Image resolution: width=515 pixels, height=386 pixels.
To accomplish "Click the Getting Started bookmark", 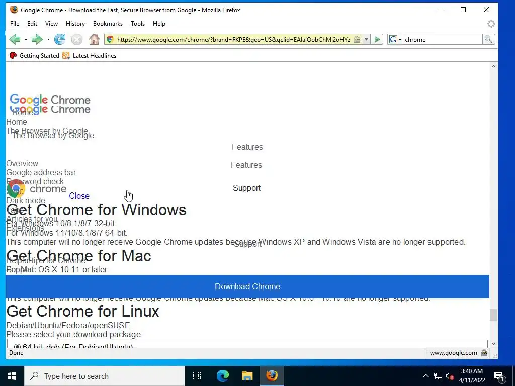I will pyautogui.click(x=34, y=55).
